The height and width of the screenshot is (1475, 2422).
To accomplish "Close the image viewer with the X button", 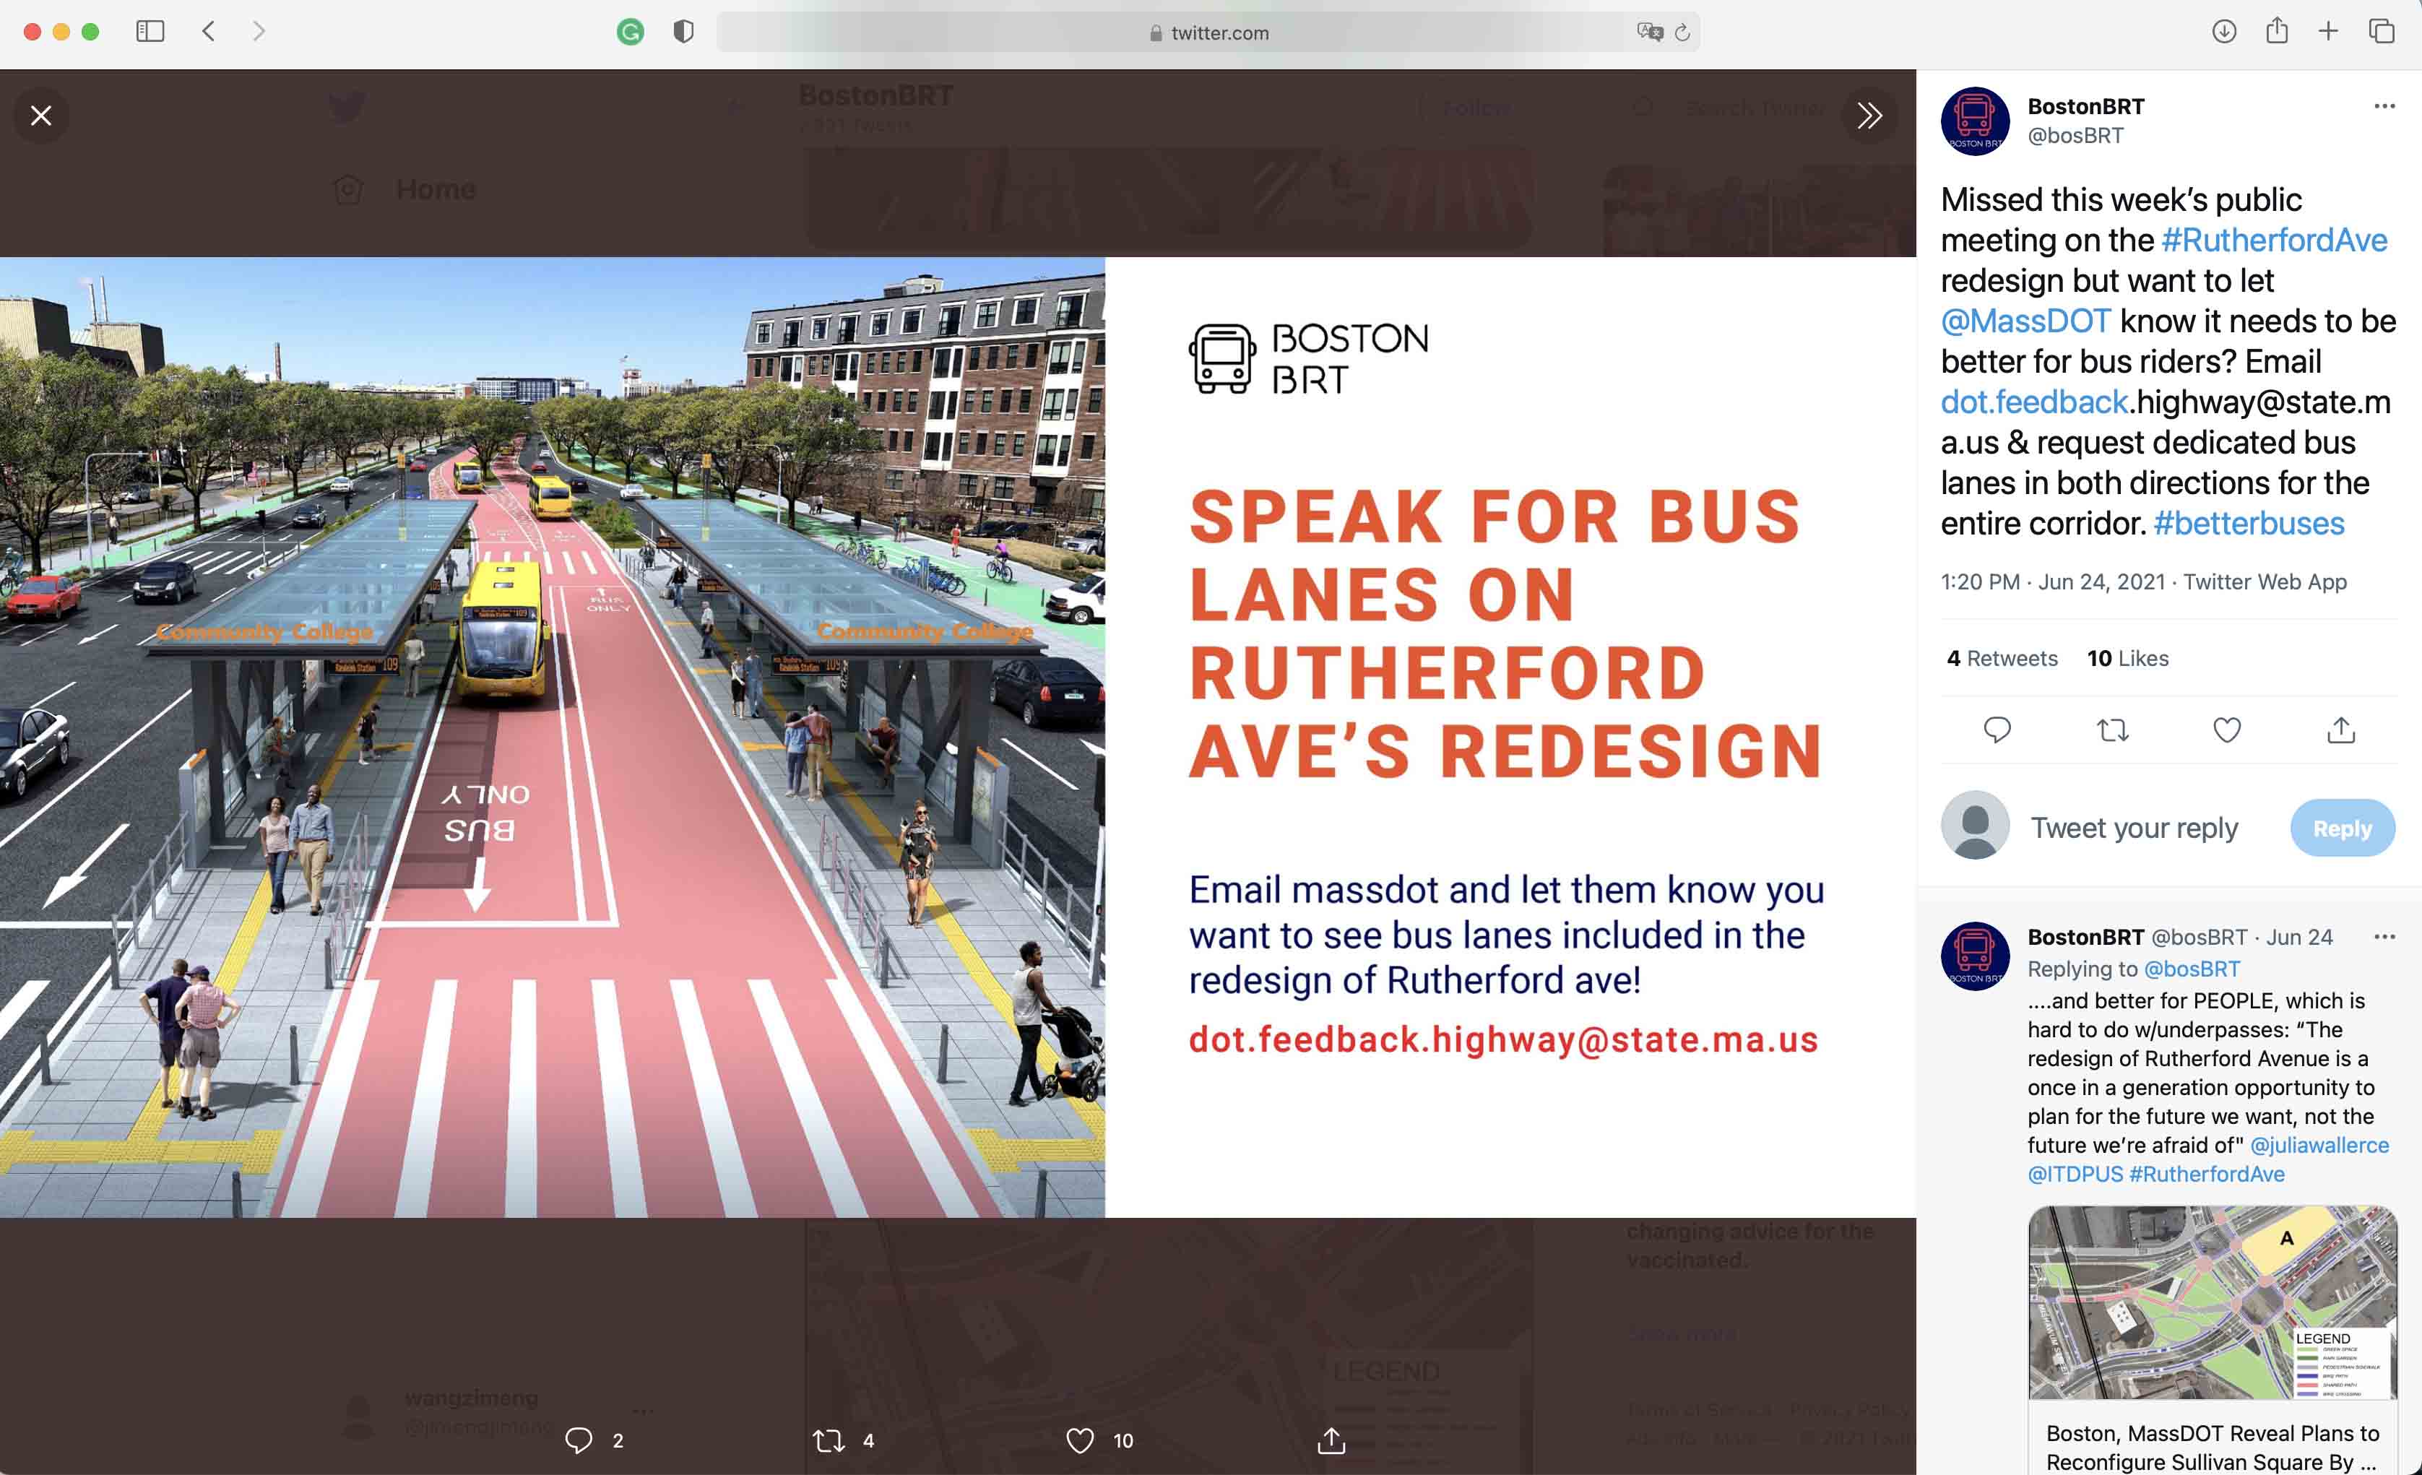I will click(x=41, y=116).
